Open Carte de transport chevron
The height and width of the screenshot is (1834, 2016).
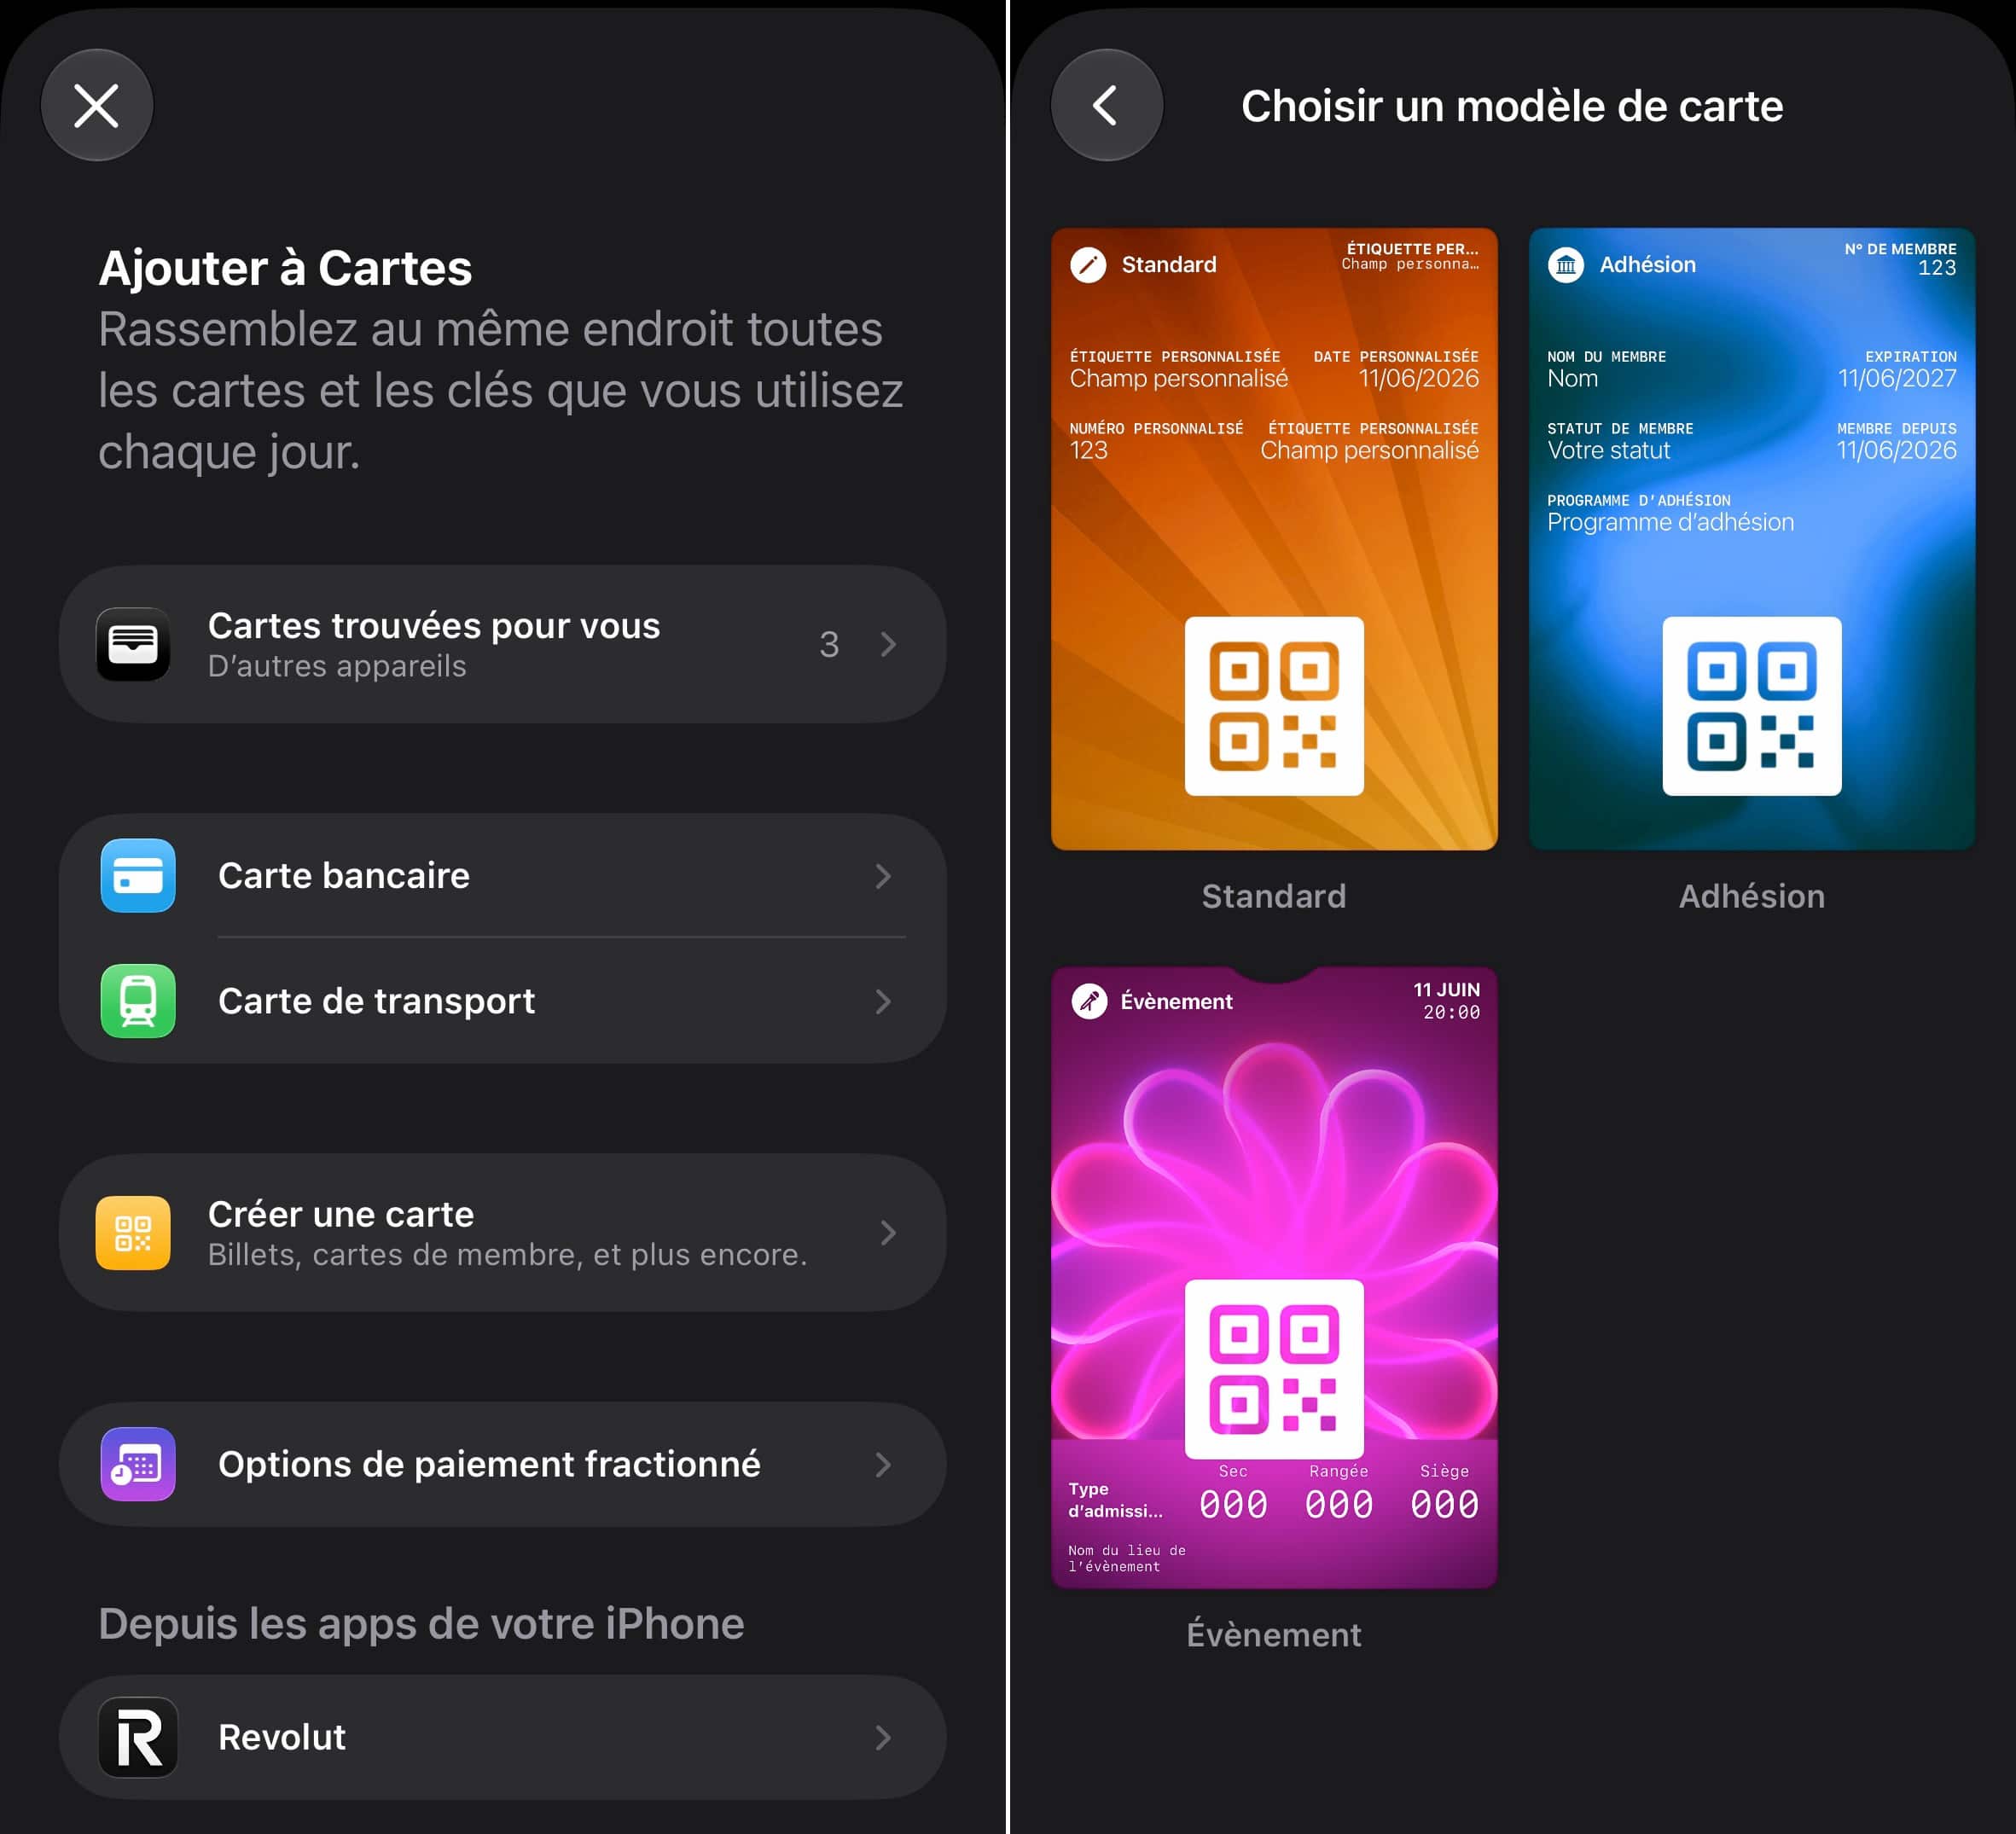click(x=883, y=1001)
